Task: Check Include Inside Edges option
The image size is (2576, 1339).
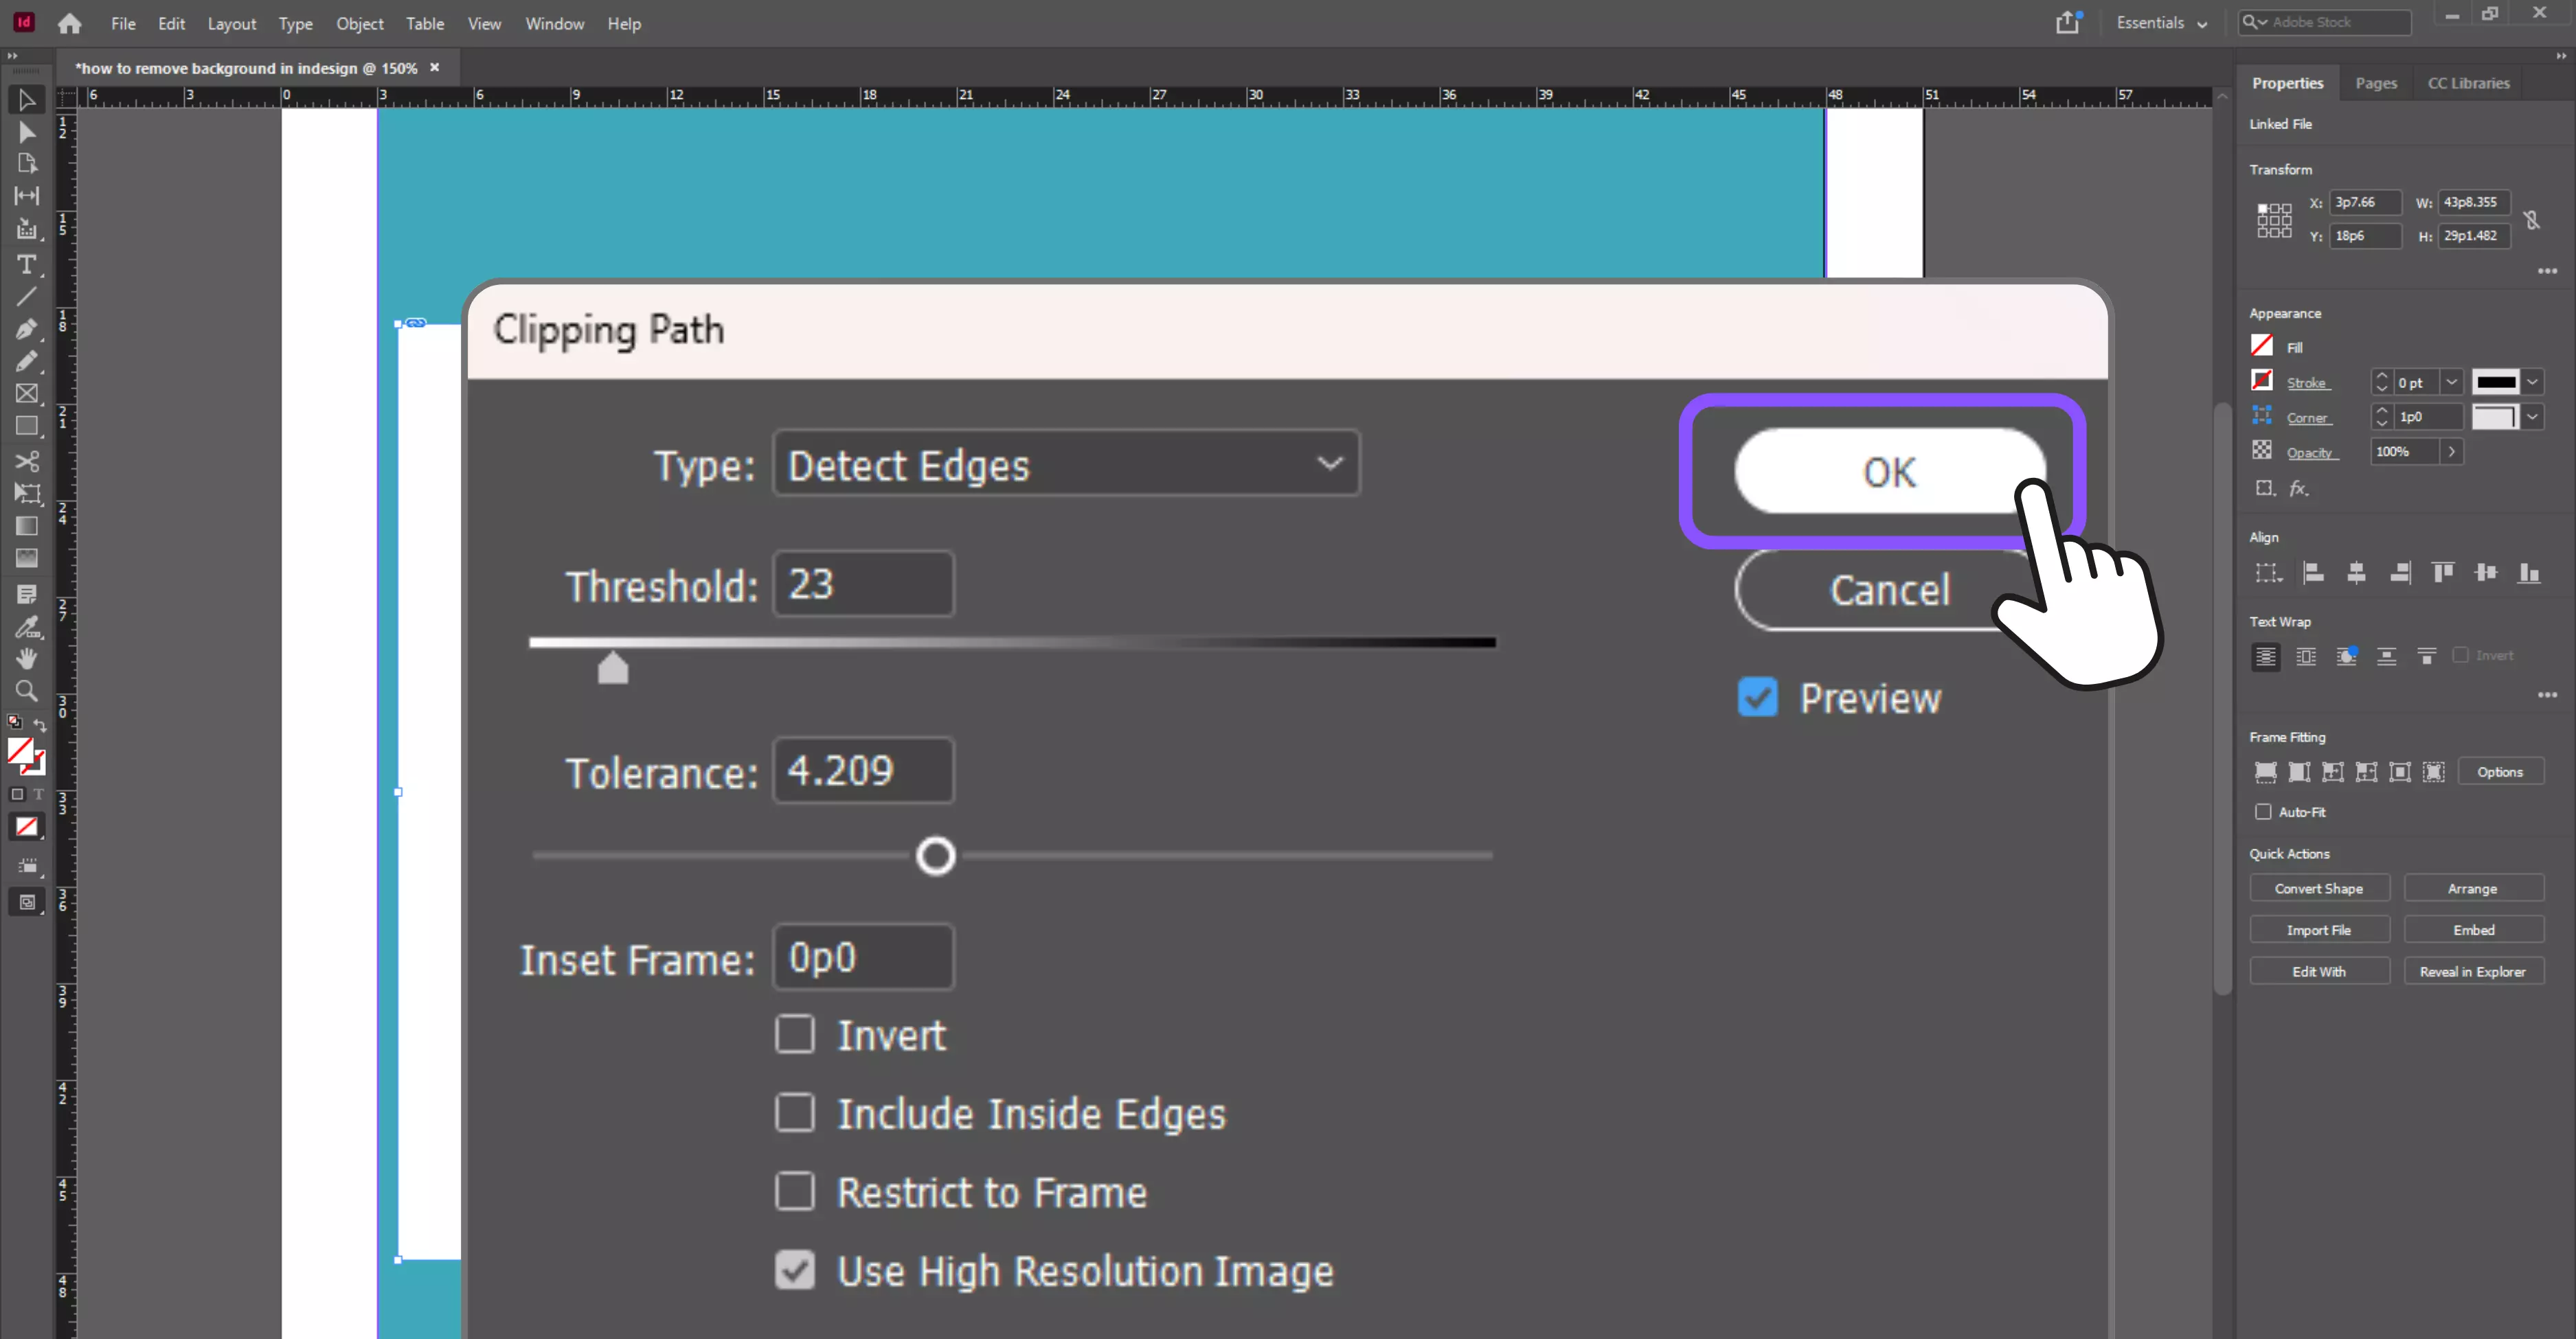Action: 795,1113
